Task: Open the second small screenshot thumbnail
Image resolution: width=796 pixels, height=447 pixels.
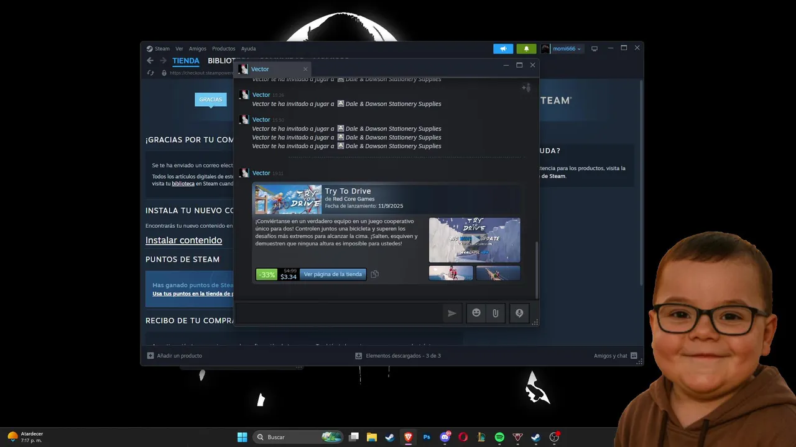Action: click(x=498, y=273)
